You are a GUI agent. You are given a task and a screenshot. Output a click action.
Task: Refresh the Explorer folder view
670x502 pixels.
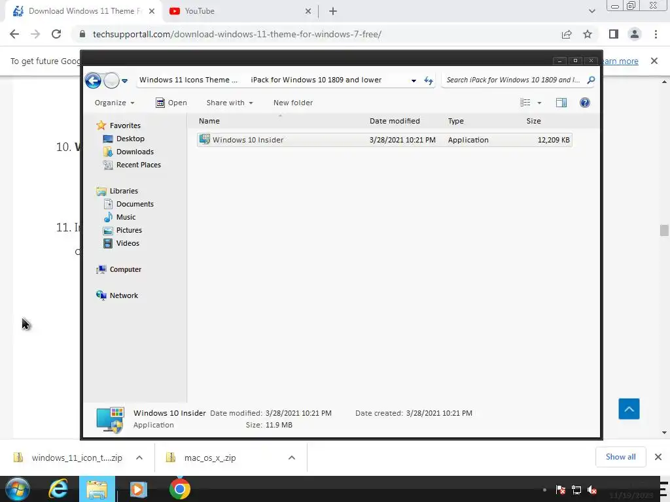point(428,80)
